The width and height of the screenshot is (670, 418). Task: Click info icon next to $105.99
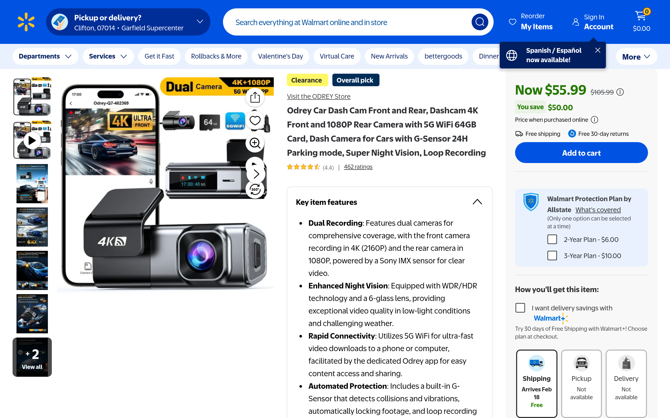[620, 92]
